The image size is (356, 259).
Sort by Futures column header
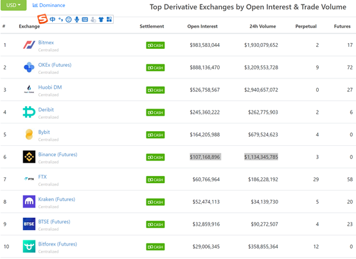point(342,26)
